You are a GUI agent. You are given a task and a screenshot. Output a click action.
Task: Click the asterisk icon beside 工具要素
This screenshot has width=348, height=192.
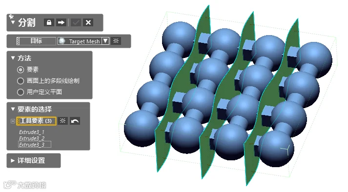coord(62,121)
